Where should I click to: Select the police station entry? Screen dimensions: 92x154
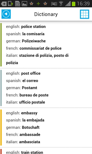tap(46, 45)
